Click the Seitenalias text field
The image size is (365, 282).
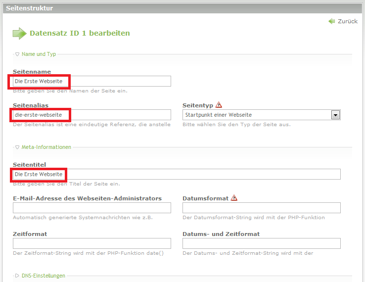(x=91, y=115)
